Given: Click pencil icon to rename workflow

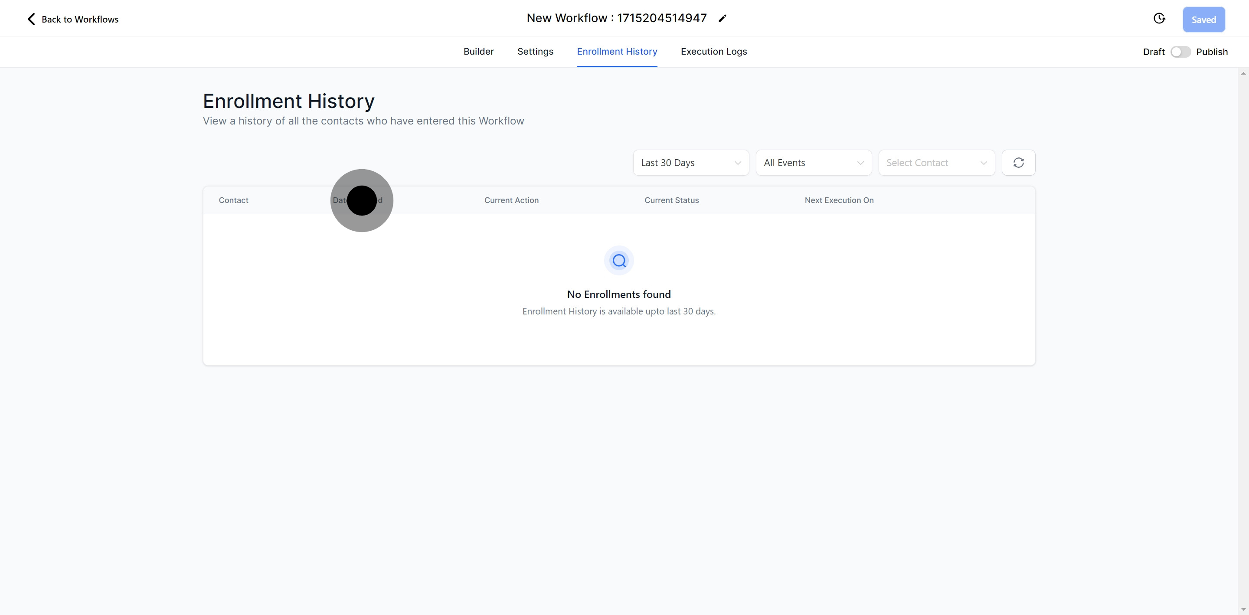Looking at the screenshot, I should pyautogui.click(x=723, y=18).
